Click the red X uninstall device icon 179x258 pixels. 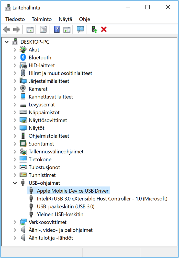[x=104, y=29]
